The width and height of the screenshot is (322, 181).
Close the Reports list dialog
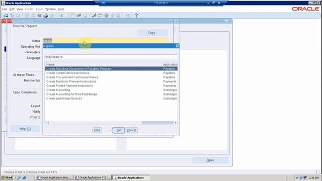pyautogui.click(x=177, y=46)
